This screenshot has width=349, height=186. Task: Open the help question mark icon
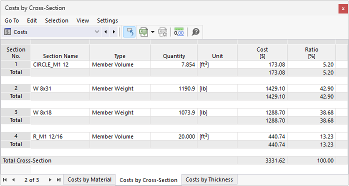coord(195,32)
